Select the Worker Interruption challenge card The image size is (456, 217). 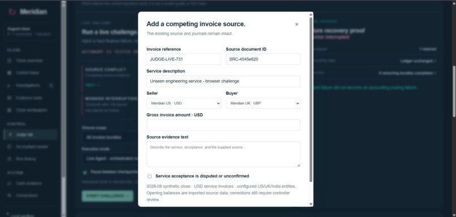(110, 105)
